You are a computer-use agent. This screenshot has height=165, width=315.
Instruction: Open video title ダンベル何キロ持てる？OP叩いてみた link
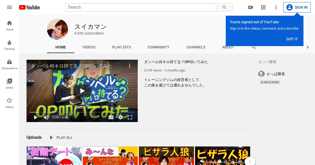(x=176, y=62)
